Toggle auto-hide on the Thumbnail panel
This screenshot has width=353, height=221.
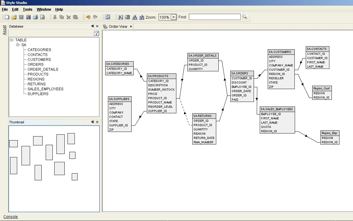93,122
